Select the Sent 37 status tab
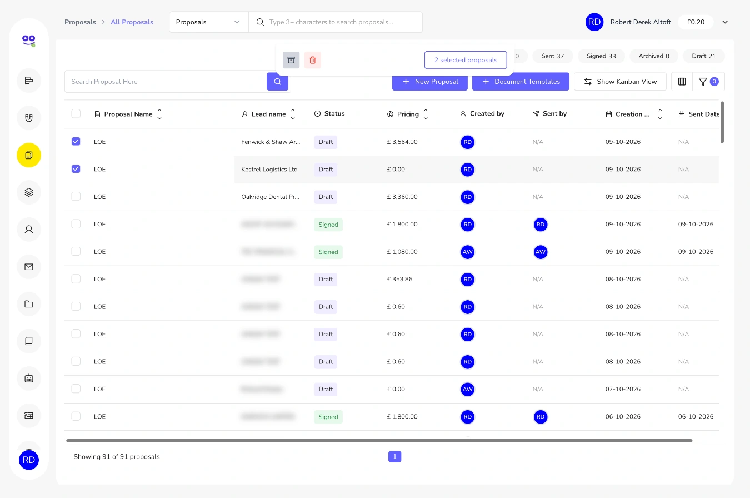750x498 pixels. 553,56
